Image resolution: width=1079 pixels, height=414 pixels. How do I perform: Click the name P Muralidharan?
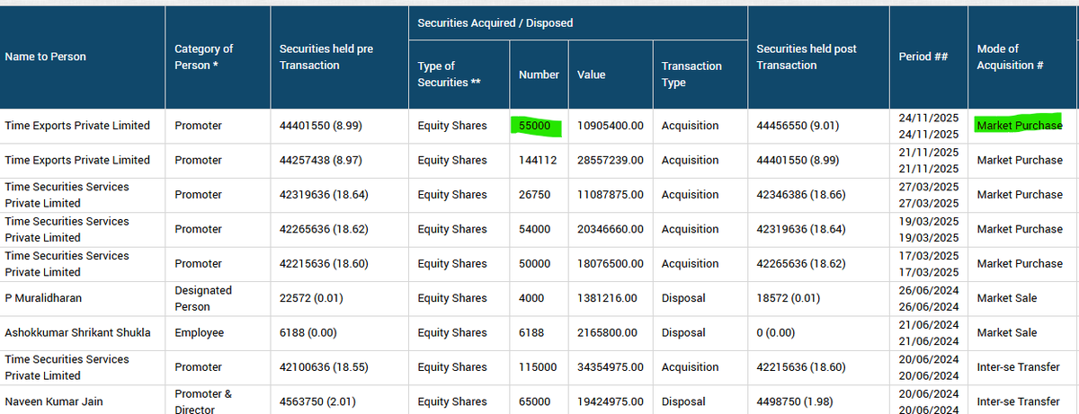tap(44, 297)
